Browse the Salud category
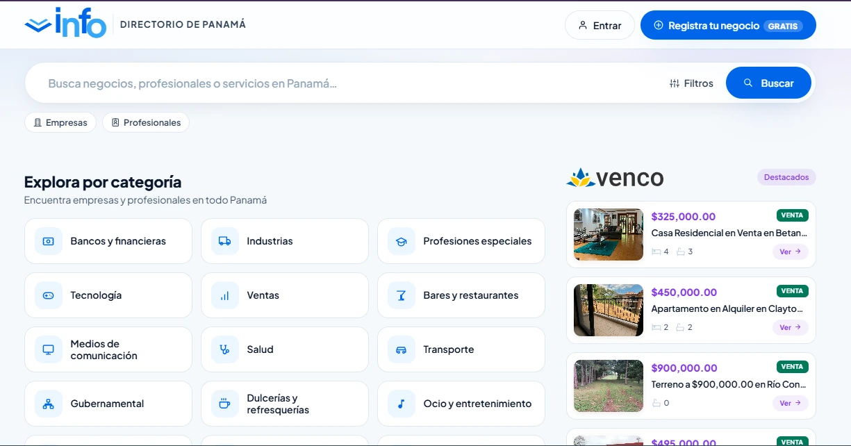Viewport: 851px width, 446px height. pos(285,349)
